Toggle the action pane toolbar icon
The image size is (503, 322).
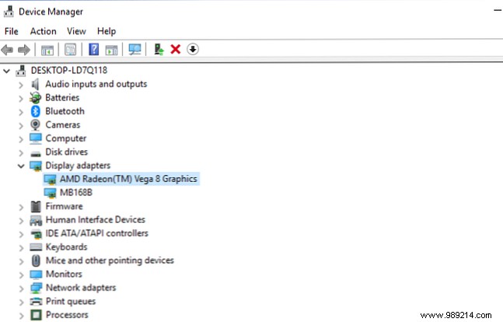pos(111,50)
